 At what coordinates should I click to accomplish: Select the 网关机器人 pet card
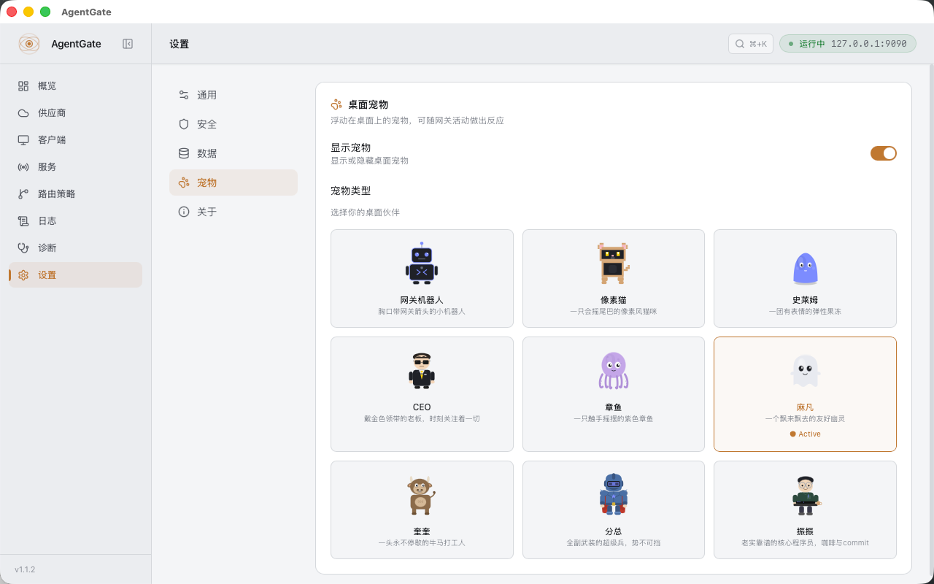pyautogui.click(x=422, y=279)
